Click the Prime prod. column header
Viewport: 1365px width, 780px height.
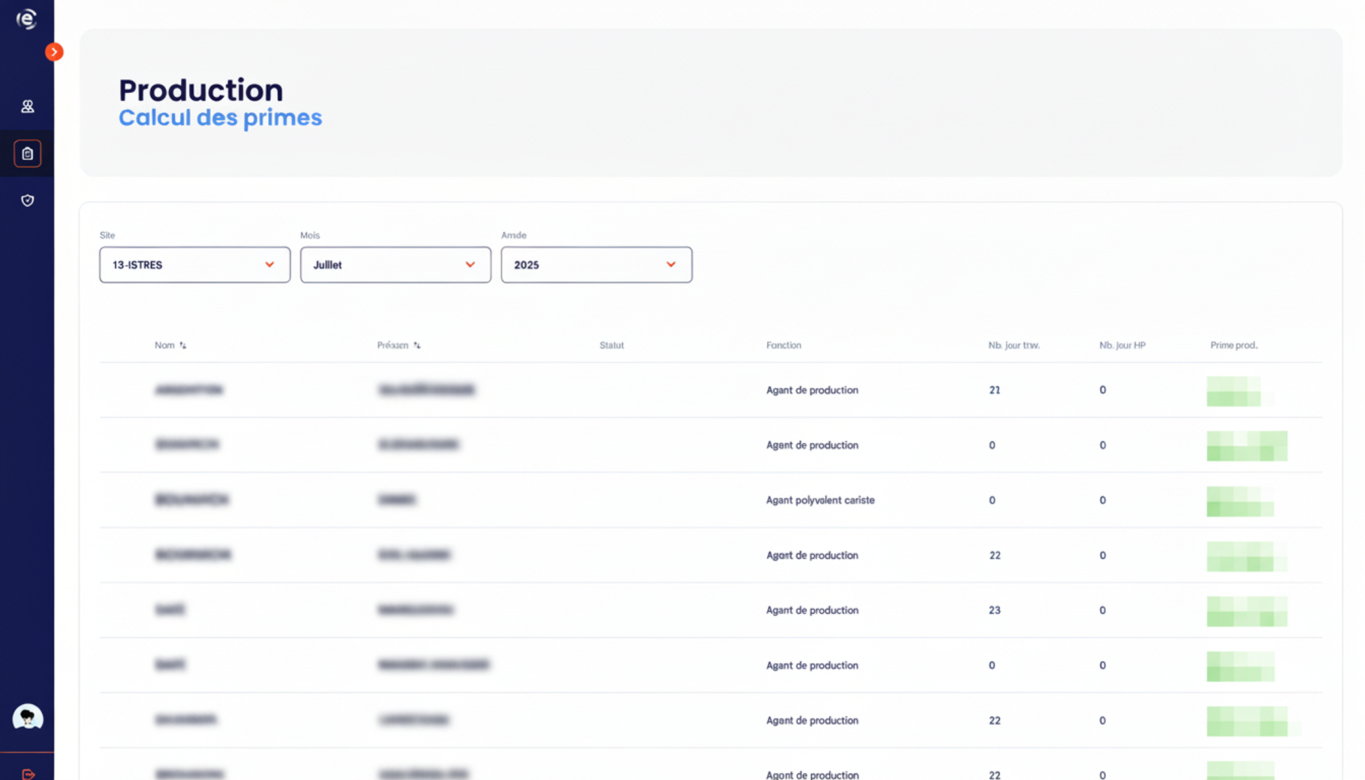click(1233, 345)
